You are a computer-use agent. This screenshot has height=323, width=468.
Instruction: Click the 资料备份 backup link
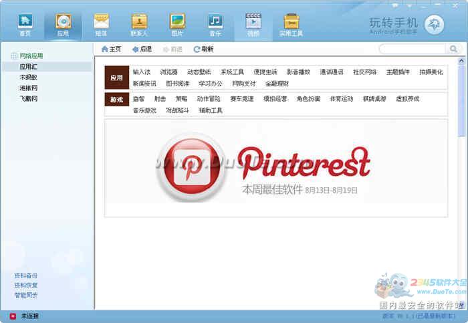(26, 276)
